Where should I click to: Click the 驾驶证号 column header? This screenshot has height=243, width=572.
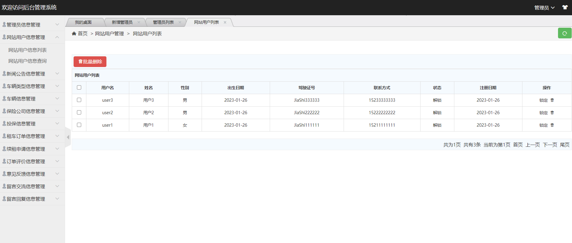tap(307, 88)
